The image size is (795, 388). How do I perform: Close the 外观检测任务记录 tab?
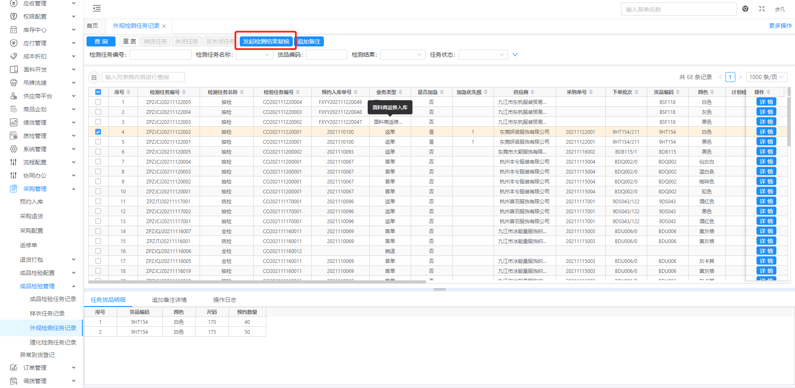164,26
